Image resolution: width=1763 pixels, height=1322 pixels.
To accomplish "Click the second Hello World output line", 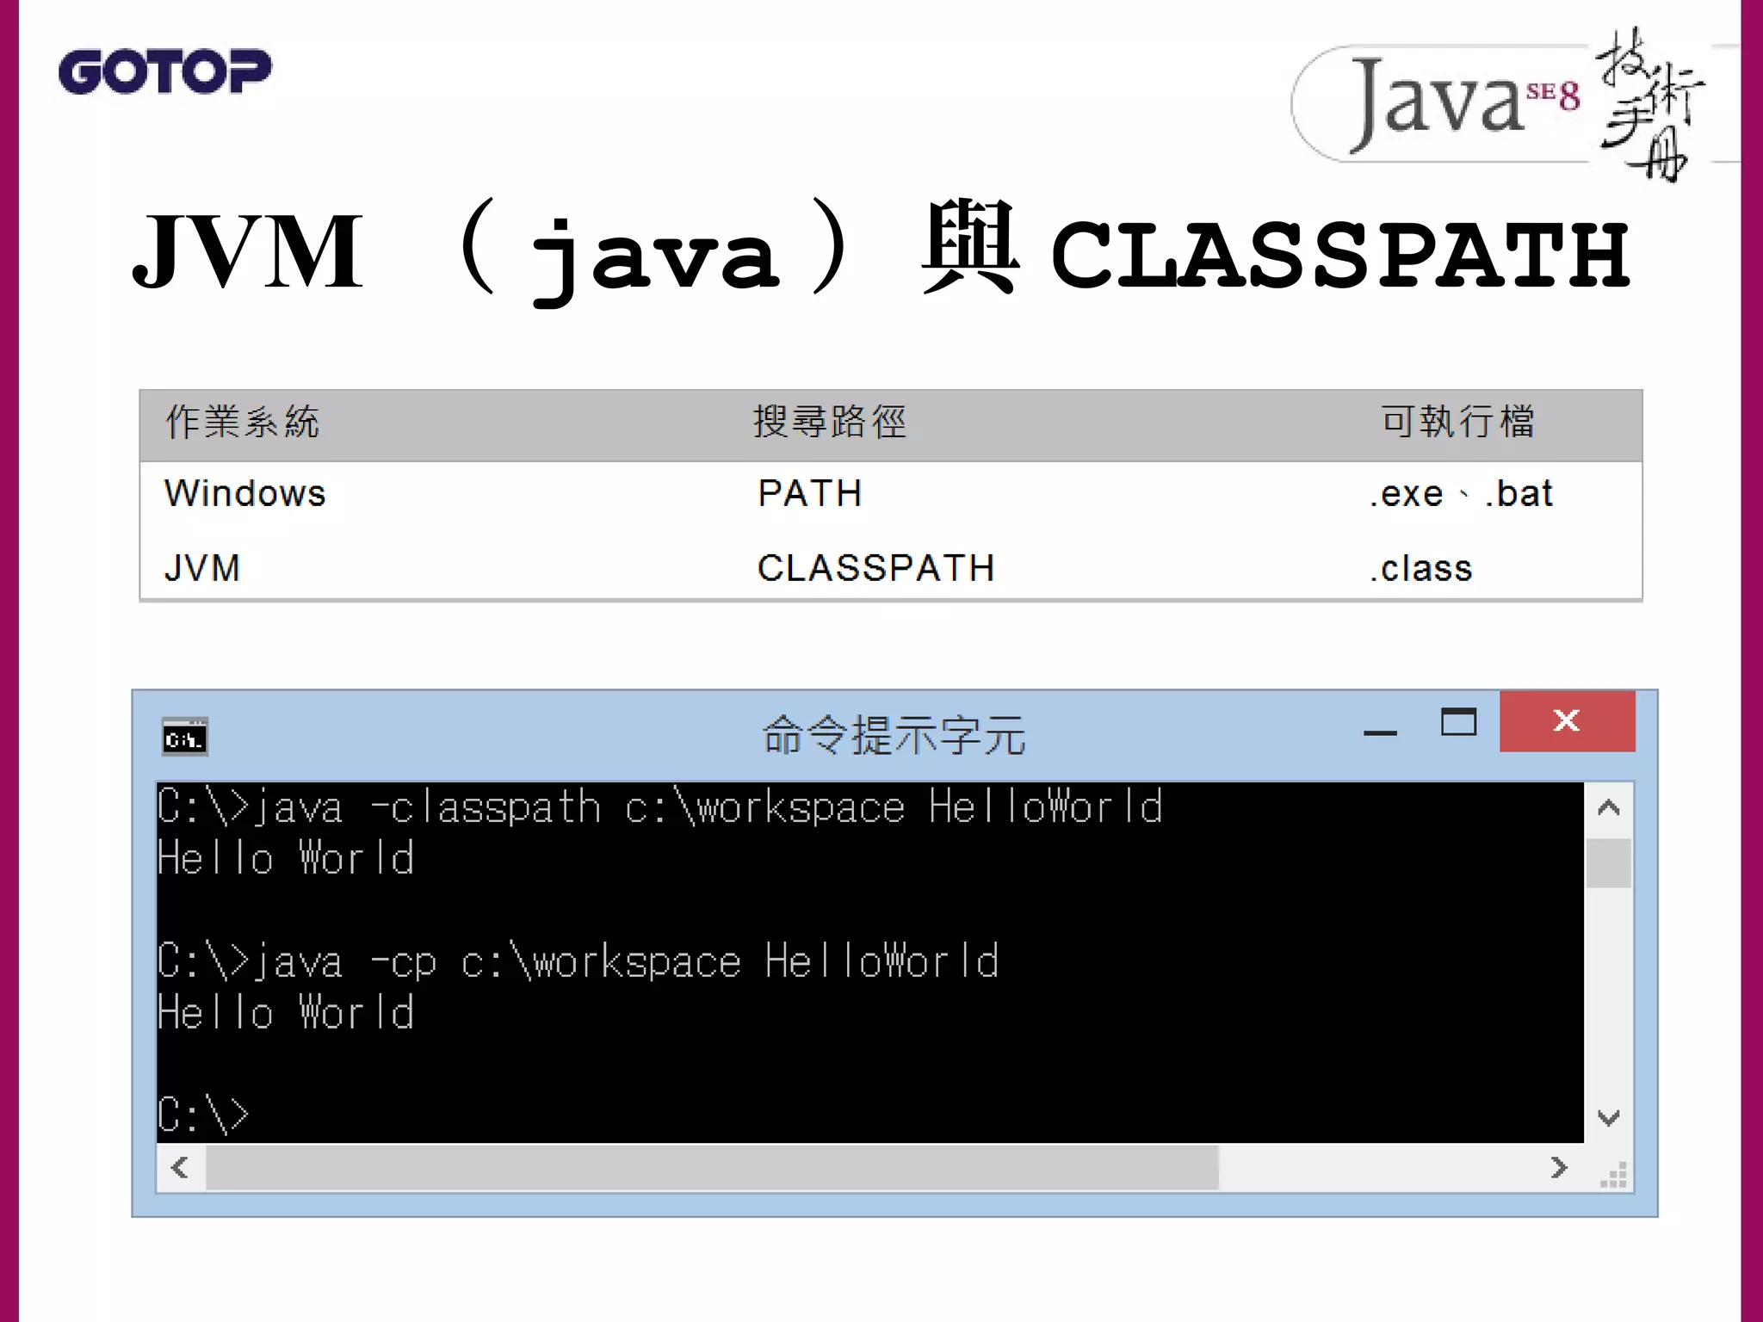I will click(x=286, y=1013).
